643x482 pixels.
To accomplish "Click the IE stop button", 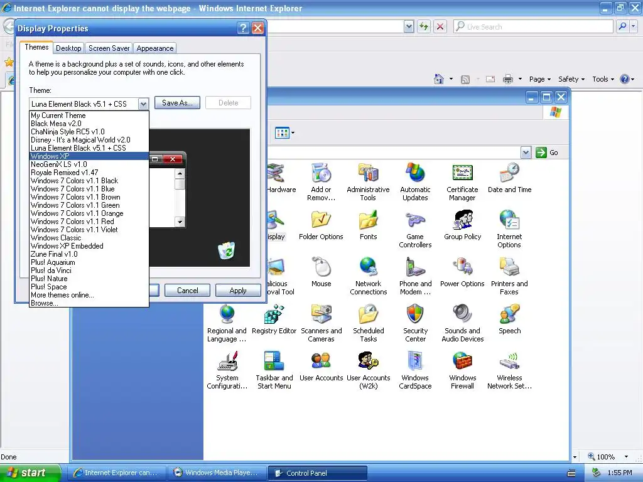I will click(440, 26).
